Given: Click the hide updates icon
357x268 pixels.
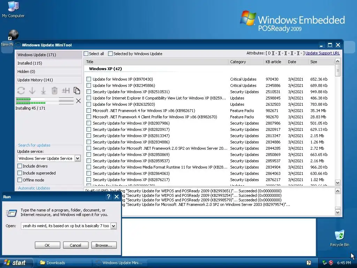Looking at the screenshot, I should click(66, 91).
